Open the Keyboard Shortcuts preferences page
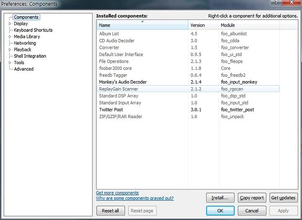Viewport: 302px width, 220px height. tap(33, 30)
